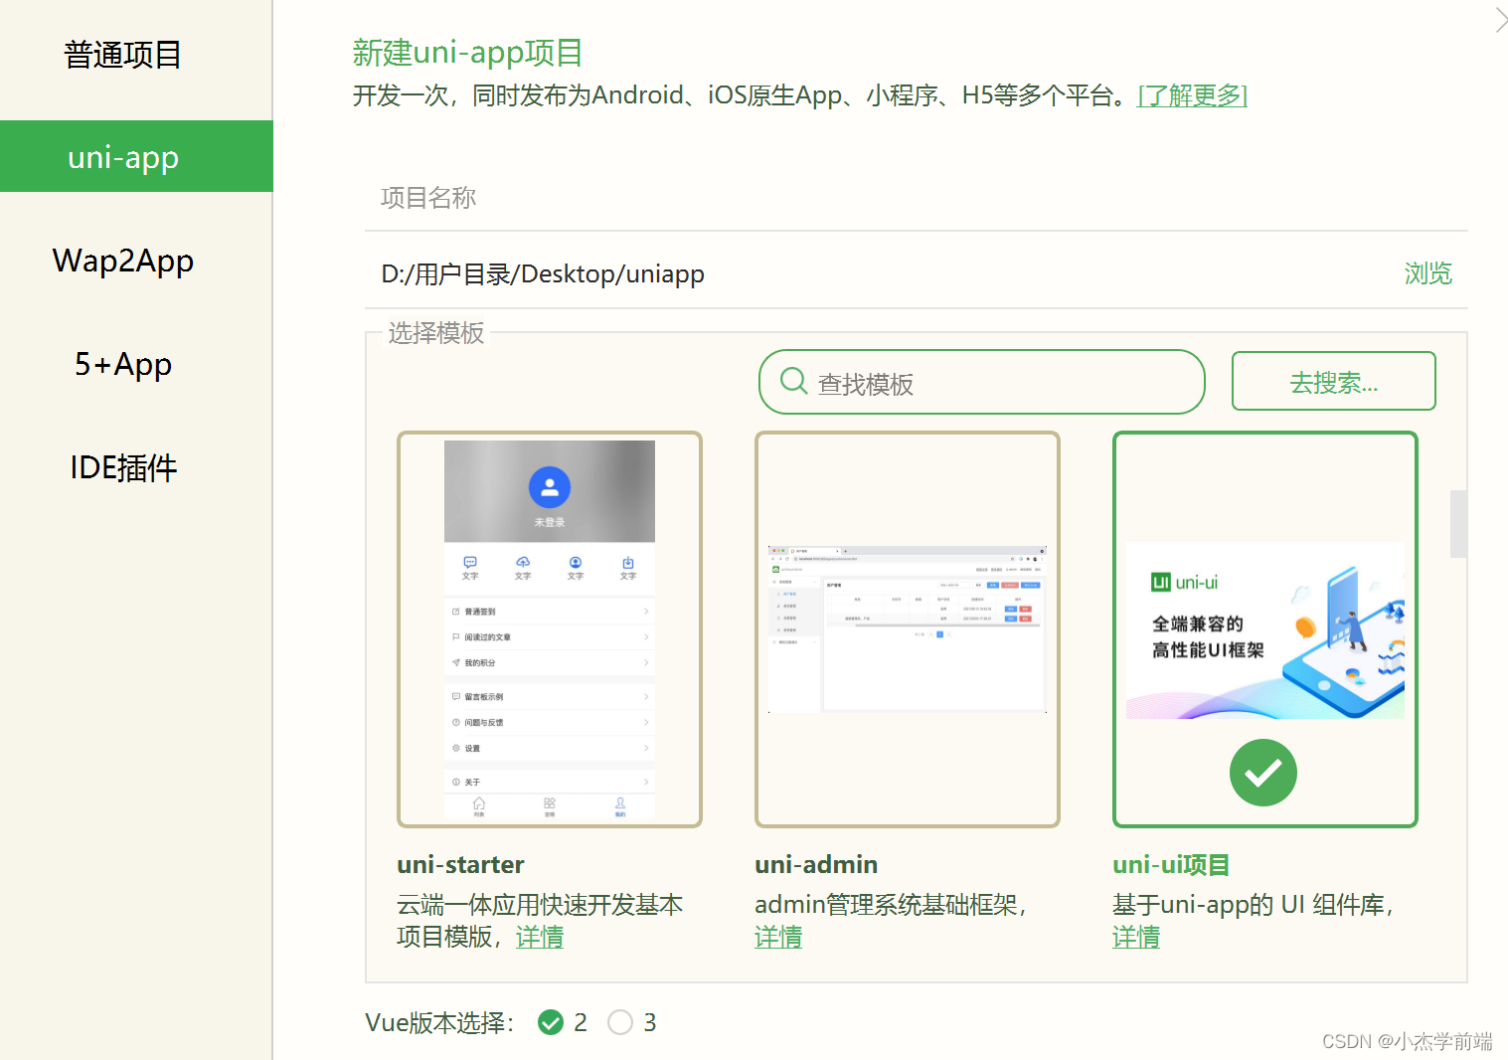
Task: Open the IDE插件 section
Action: tap(122, 467)
